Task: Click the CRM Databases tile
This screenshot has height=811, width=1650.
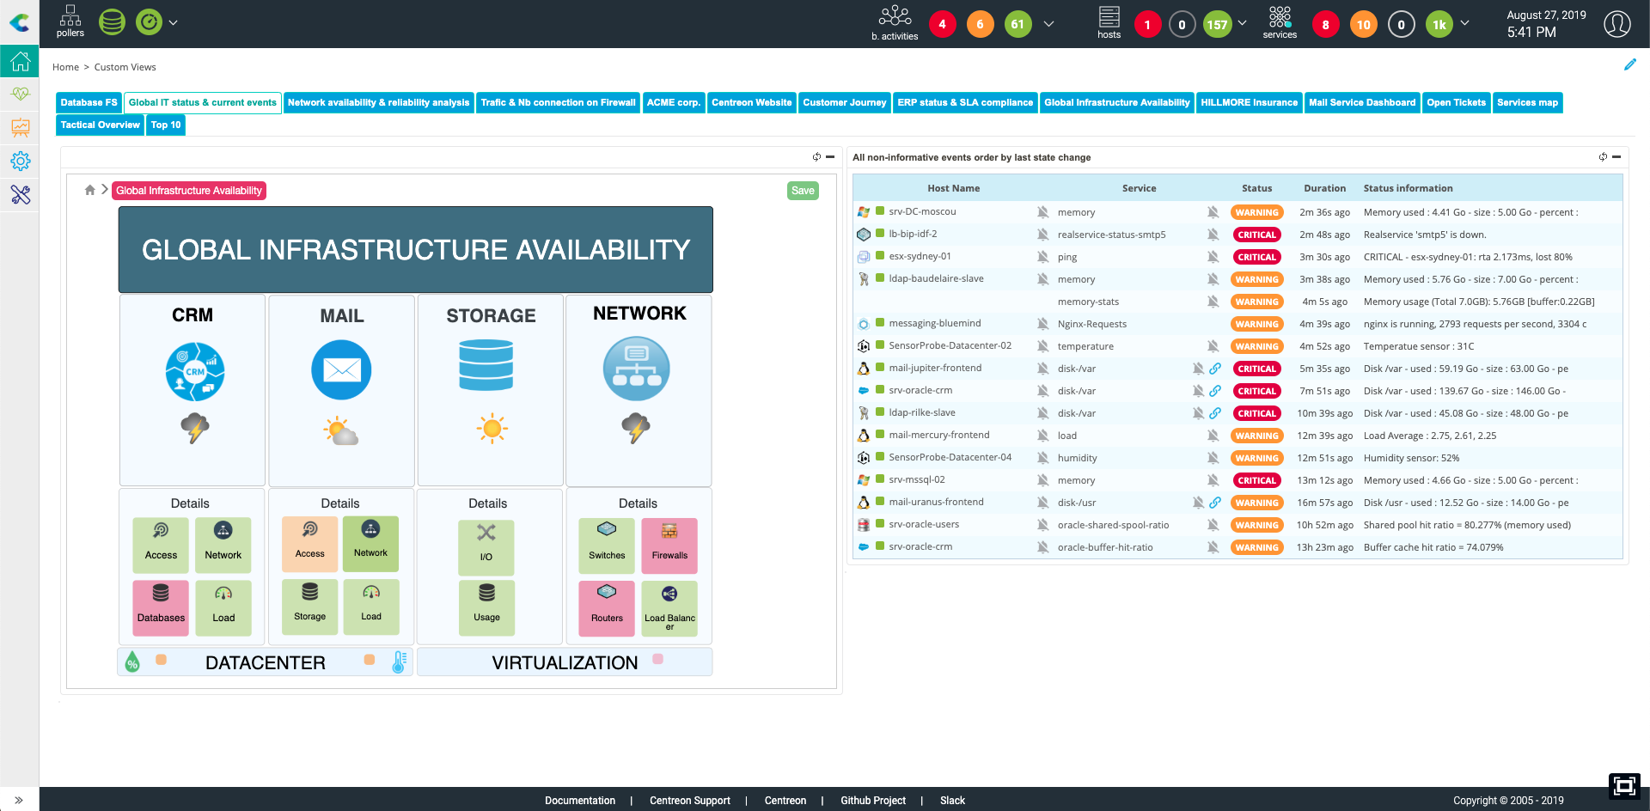Action: point(161,607)
